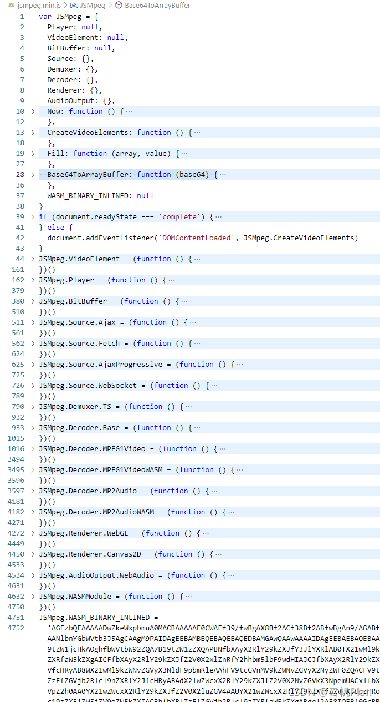Expand the Fill function fold

pos(33,154)
